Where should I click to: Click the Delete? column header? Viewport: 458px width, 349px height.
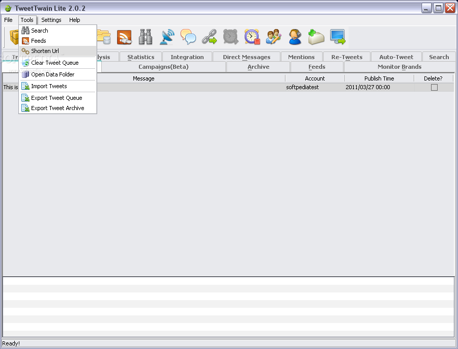[433, 78]
